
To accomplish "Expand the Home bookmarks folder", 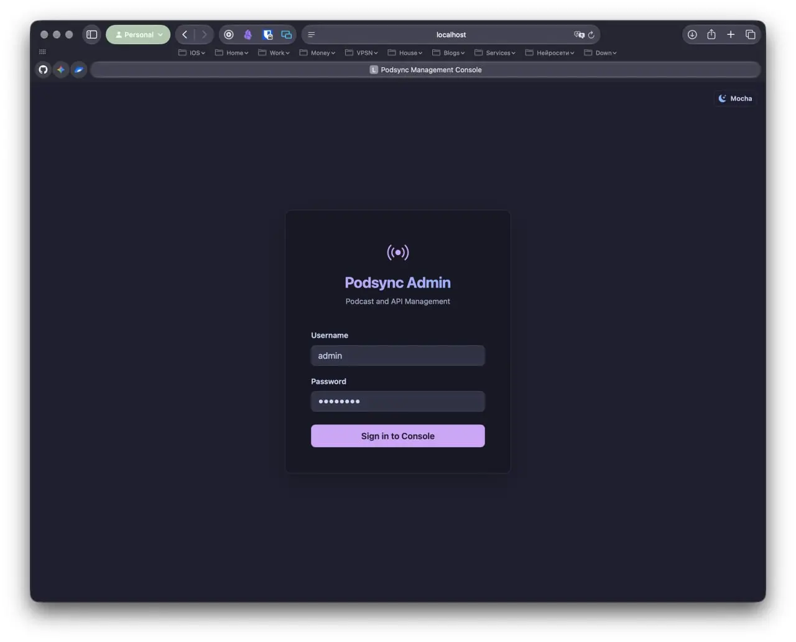I will point(231,53).
